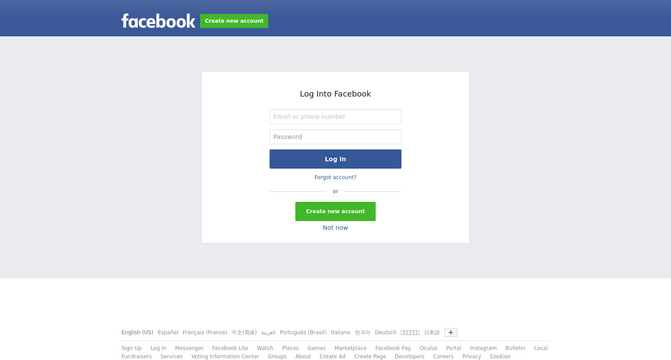Focus the Password field
This screenshot has height=360, width=671.
click(335, 137)
